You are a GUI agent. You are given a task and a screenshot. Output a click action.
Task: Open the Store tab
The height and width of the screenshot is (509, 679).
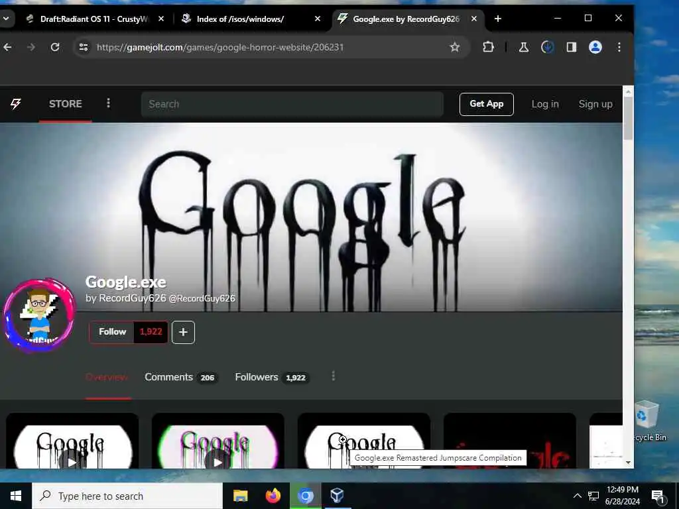[x=66, y=104]
